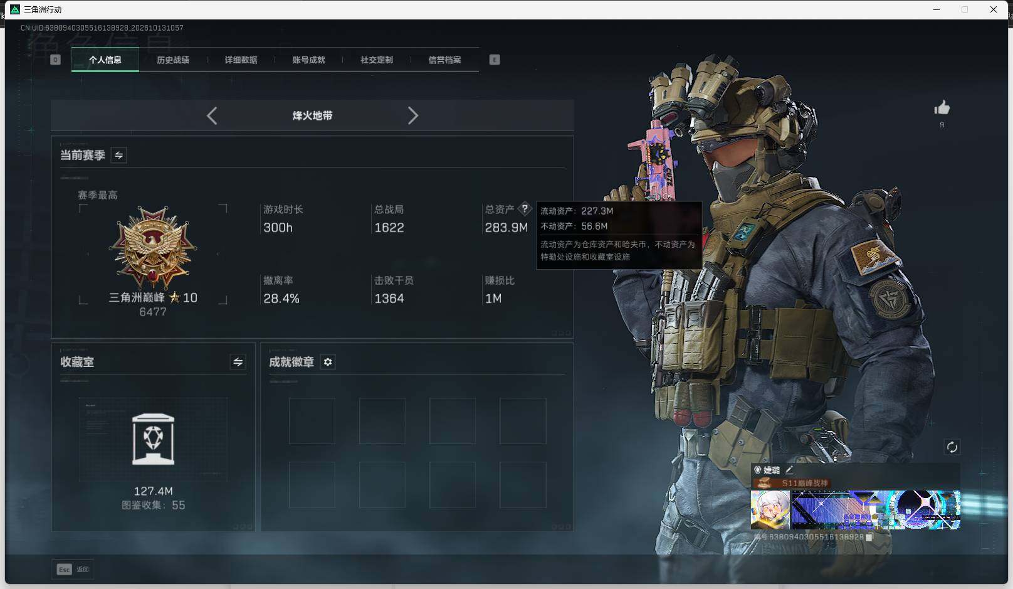Click the 总资产 value 283.9M
1013x589 pixels.
click(506, 228)
